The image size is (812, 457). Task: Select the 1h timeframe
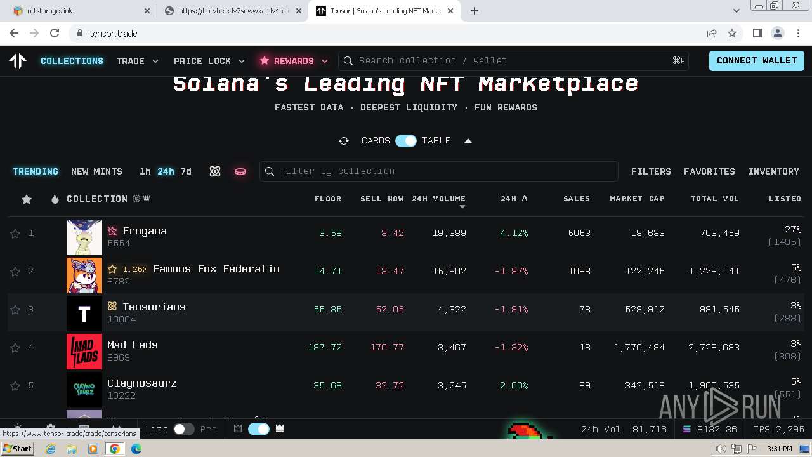pyautogui.click(x=145, y=171)
